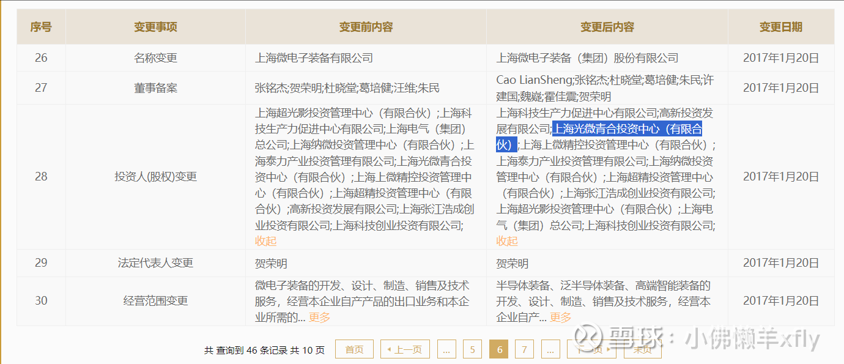
Task: Jump to last page via 末页
Action: coord(642,349)
